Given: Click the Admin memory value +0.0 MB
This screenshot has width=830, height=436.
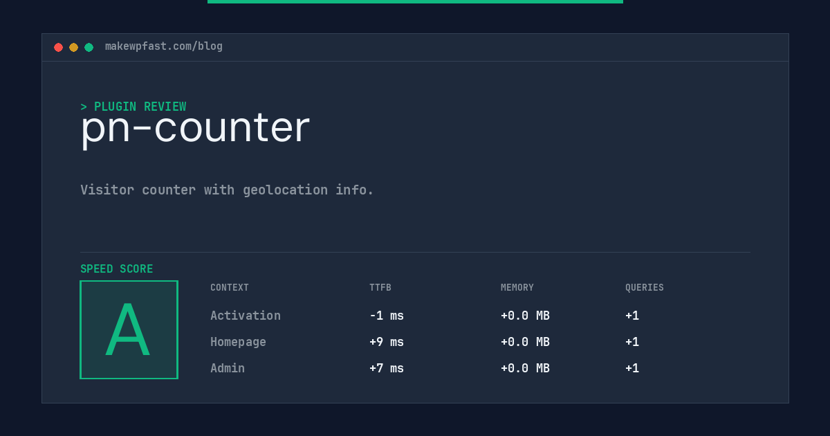Looking at the screenshot, I should pos(525,368).
